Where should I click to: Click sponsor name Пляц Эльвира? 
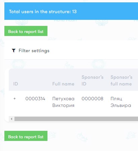pyautogui.click(x=121, y=102)
